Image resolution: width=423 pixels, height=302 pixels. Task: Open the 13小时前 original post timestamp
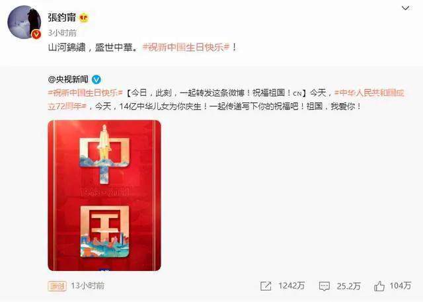[x=88, y=286]
